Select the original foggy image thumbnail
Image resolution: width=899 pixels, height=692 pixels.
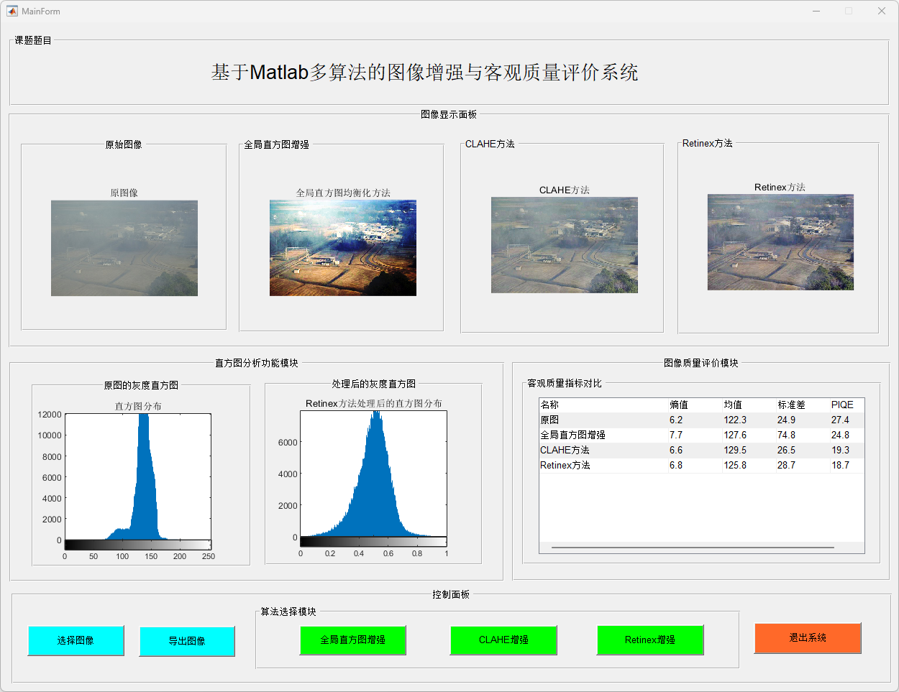(124, 248)
